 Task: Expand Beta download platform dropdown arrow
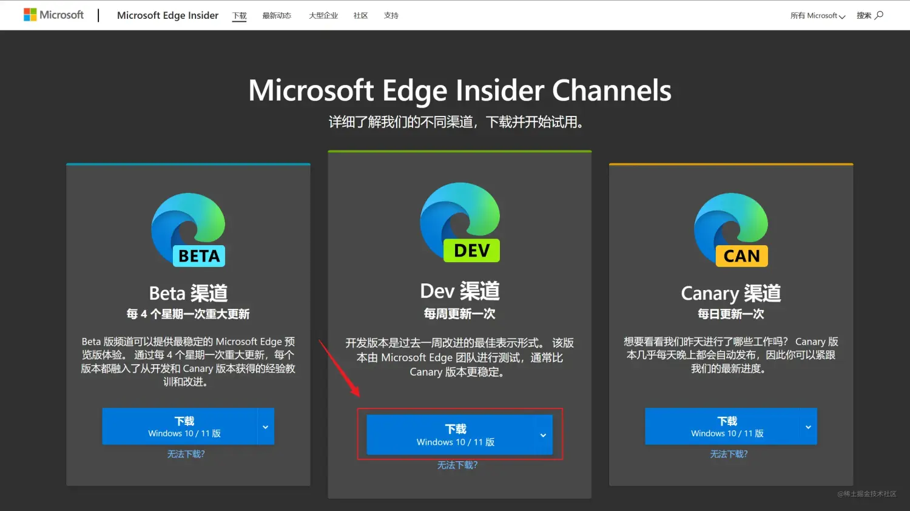click(266, 427)
